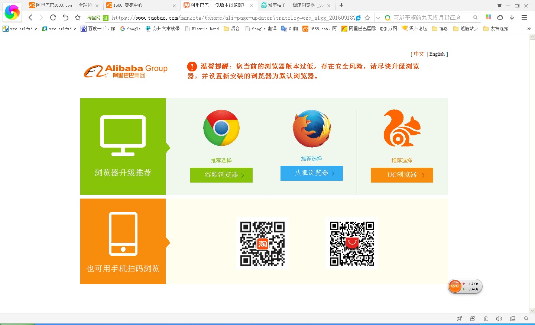Click the search magnifier in search box

[475, 18]
